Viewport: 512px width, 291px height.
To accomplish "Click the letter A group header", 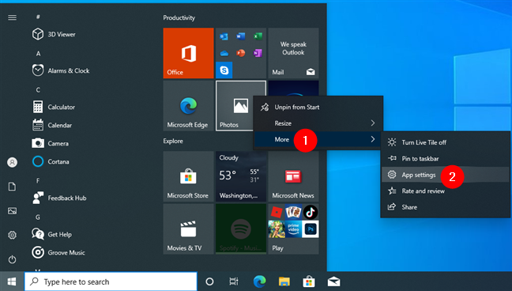I will 38,54.
